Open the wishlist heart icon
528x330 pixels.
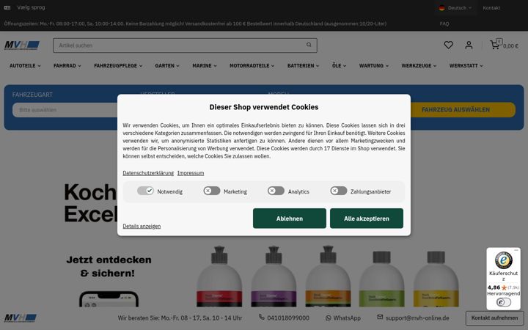pyautogui.click(x=448, y=45)
